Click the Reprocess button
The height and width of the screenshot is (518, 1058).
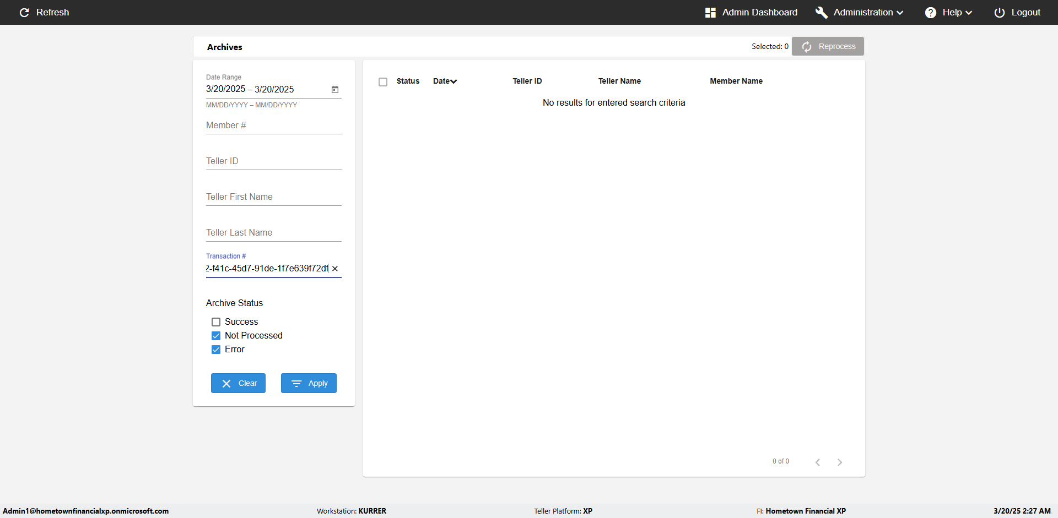(828, 46)
